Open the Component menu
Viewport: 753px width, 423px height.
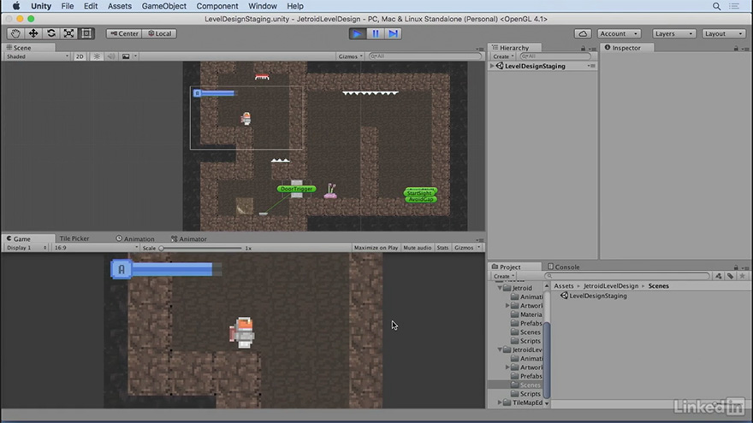(217, 6)
